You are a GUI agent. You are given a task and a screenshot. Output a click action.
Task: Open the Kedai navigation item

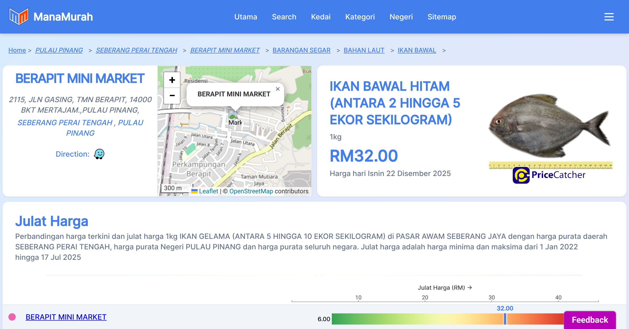pyautogui.click(x=321, y=17)
